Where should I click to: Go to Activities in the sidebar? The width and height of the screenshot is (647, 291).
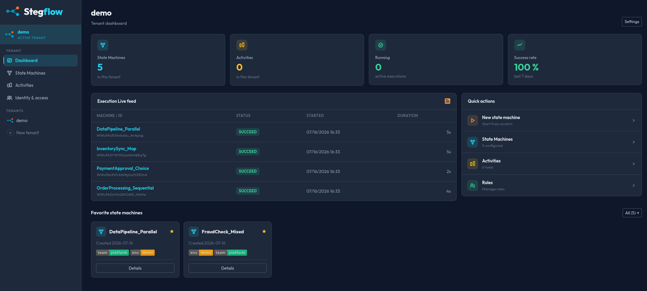(40, 85)
